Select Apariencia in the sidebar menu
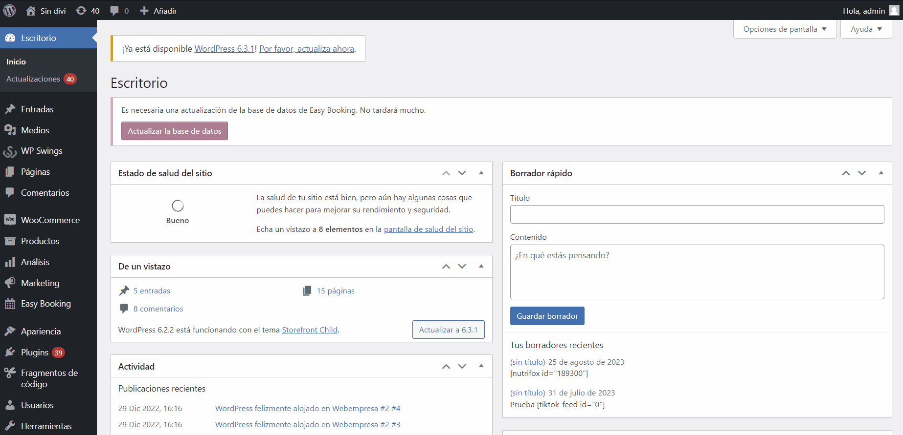 point(41,331)
